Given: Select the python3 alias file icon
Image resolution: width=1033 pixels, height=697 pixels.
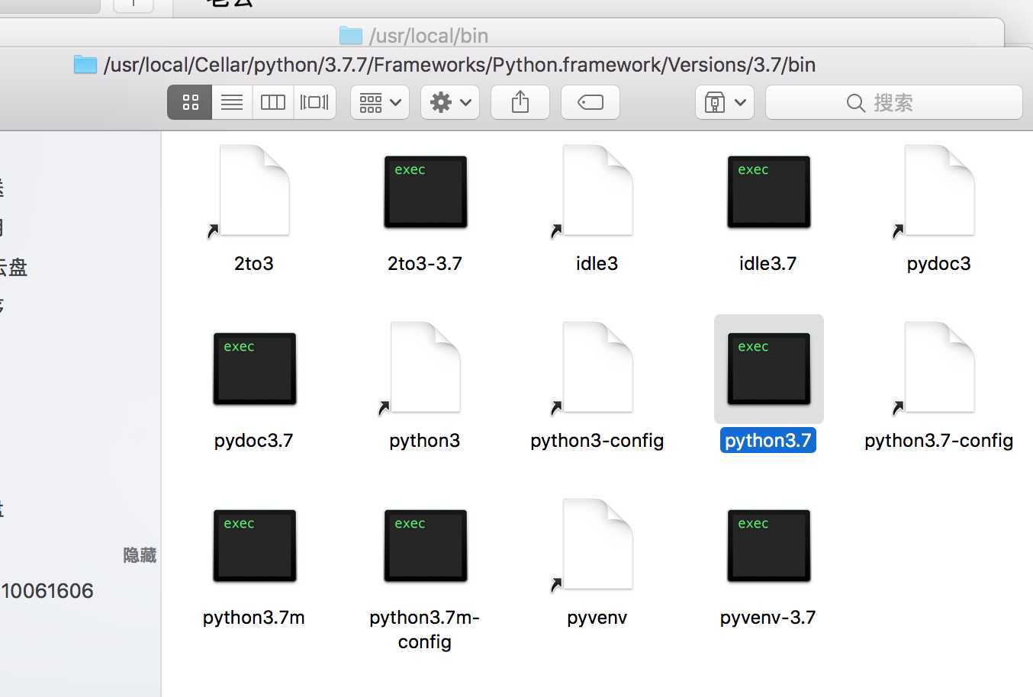Looking at the screenshot, I should (x=425, y=368).
